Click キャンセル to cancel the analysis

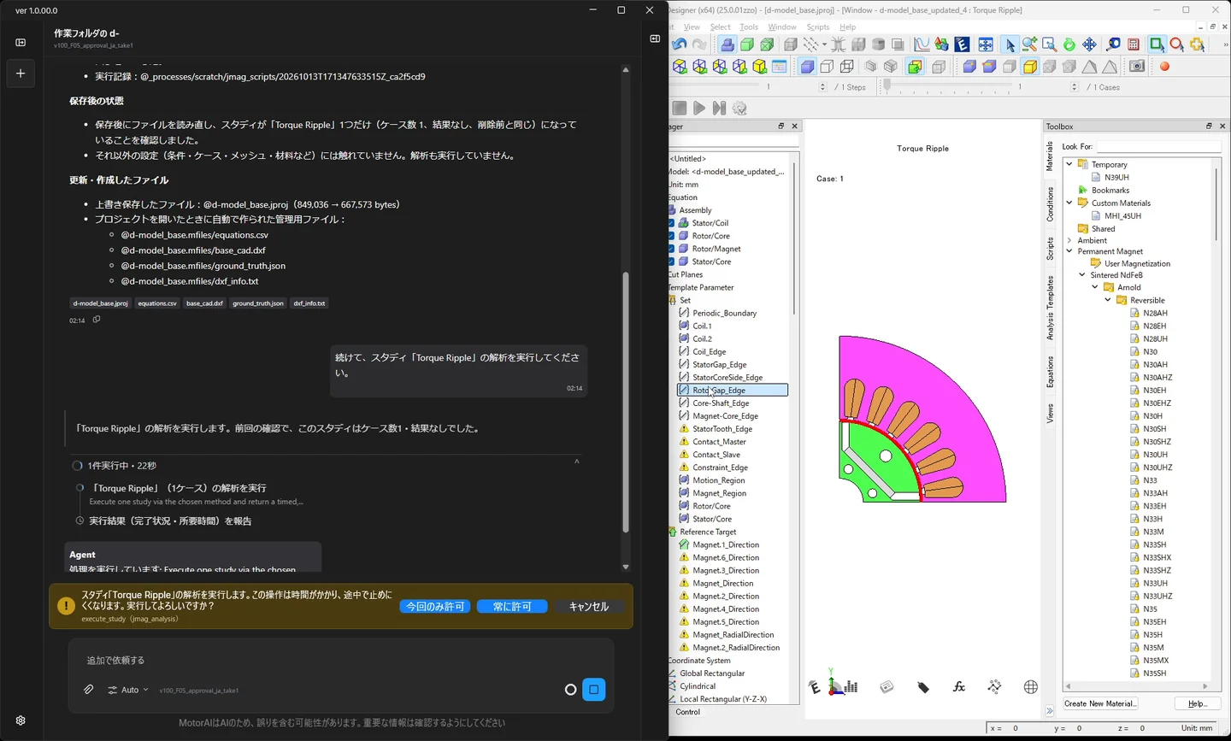[x=589, y=607]
